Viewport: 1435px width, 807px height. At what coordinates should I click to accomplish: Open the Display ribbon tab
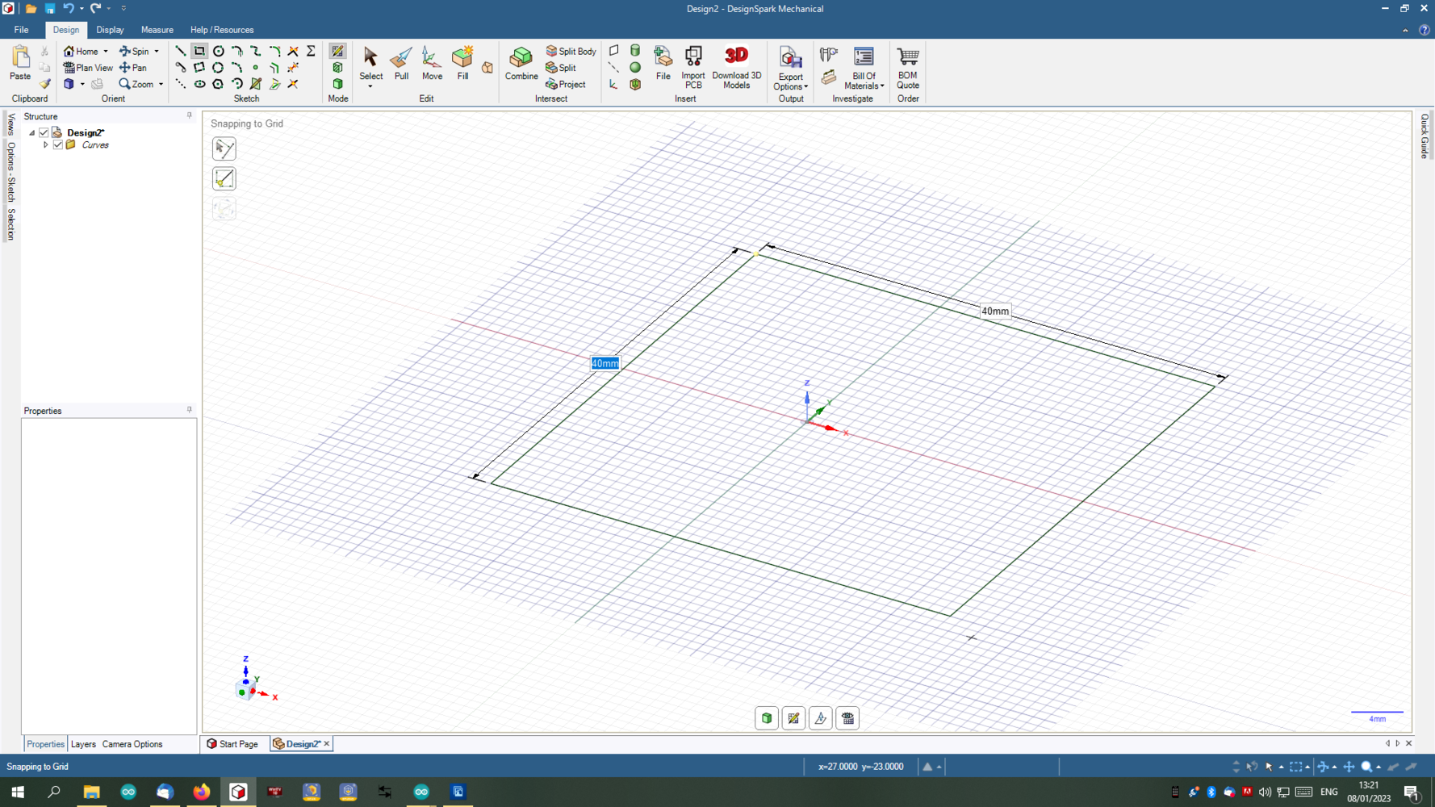110,30
